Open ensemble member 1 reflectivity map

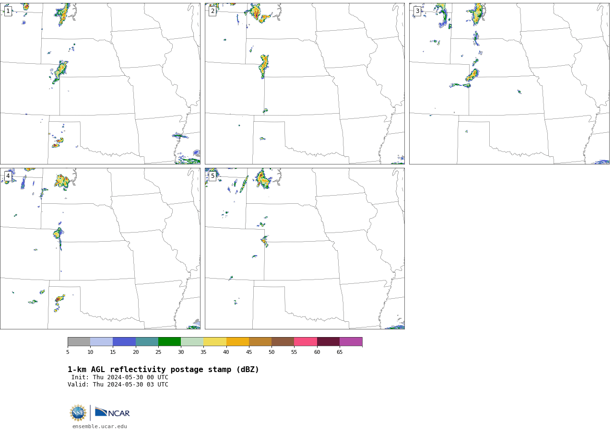[x=100, y=84]
